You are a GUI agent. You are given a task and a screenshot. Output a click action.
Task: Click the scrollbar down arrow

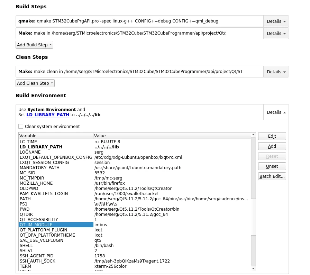(x=253, y=268)
